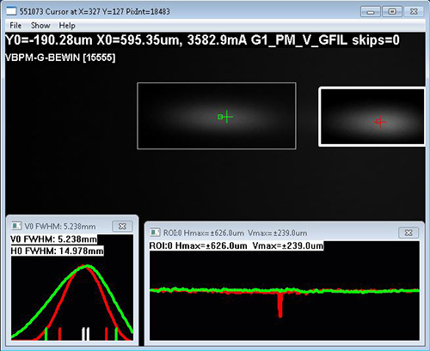Image resolution: width=430 pixels, height=351 pixels.
Task: Click the red crosshair in right beam image
Action: tap(380, 122)
